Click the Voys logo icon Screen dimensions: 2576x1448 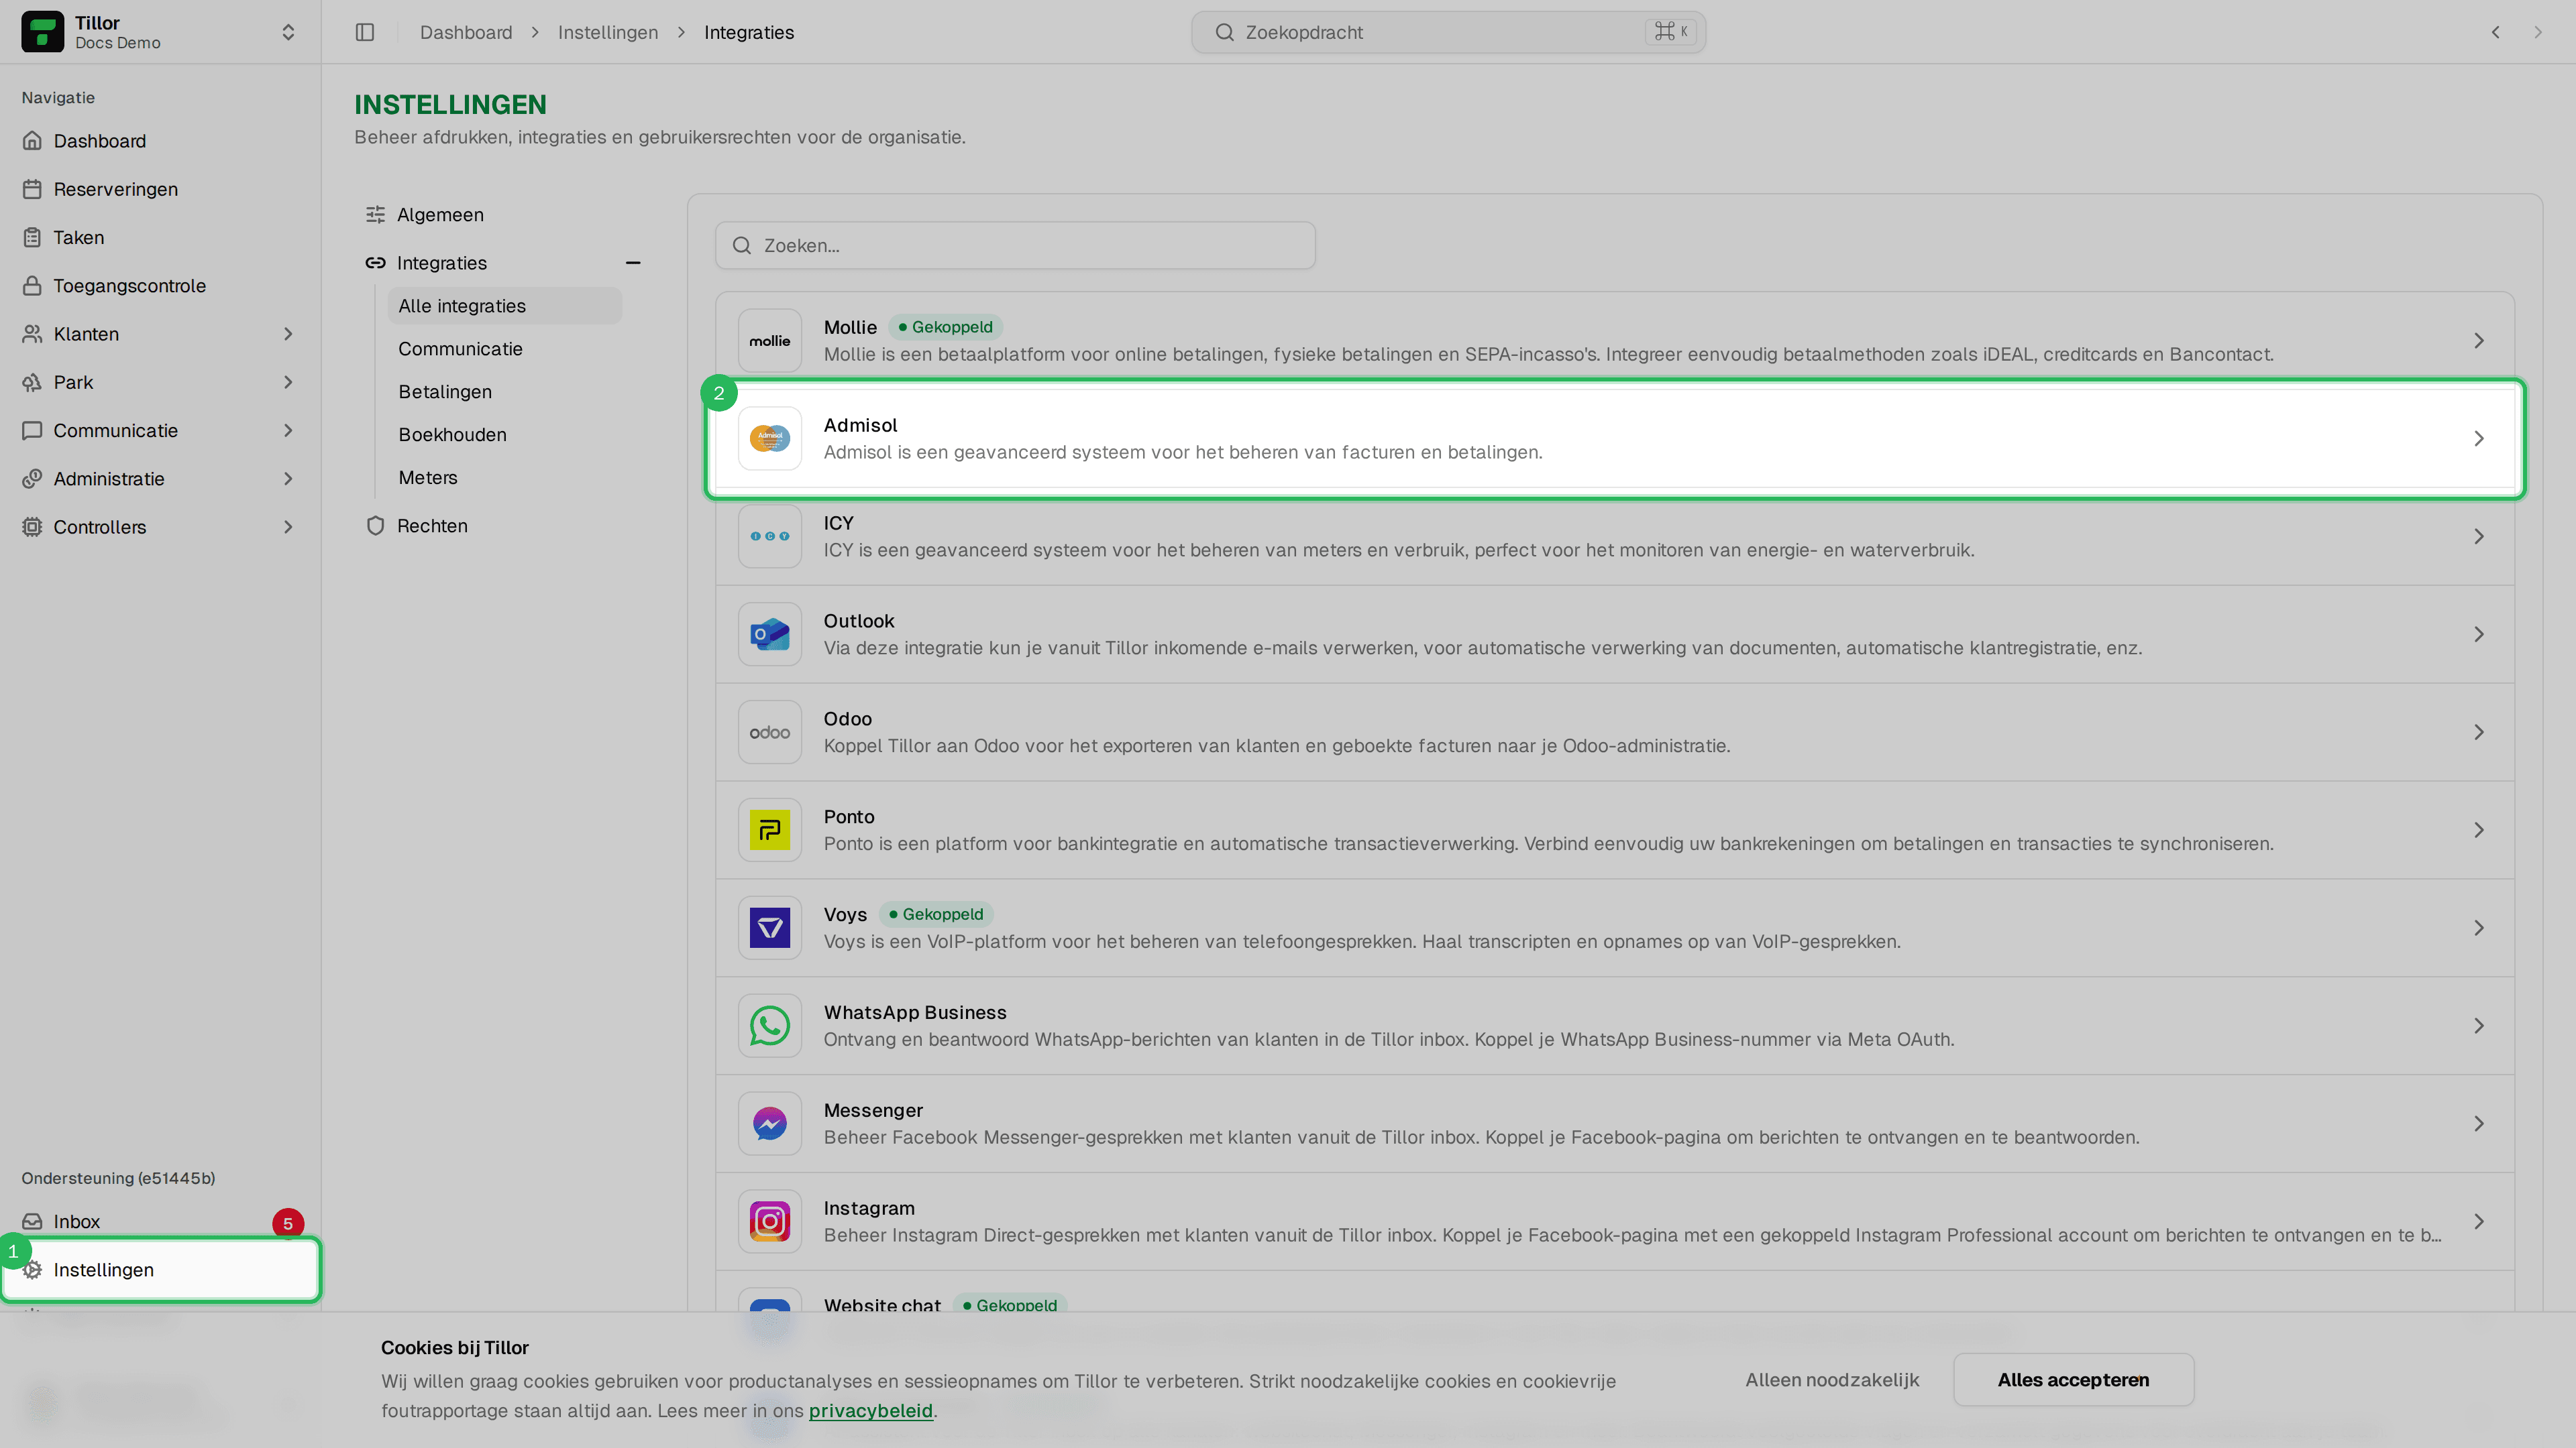769,928
